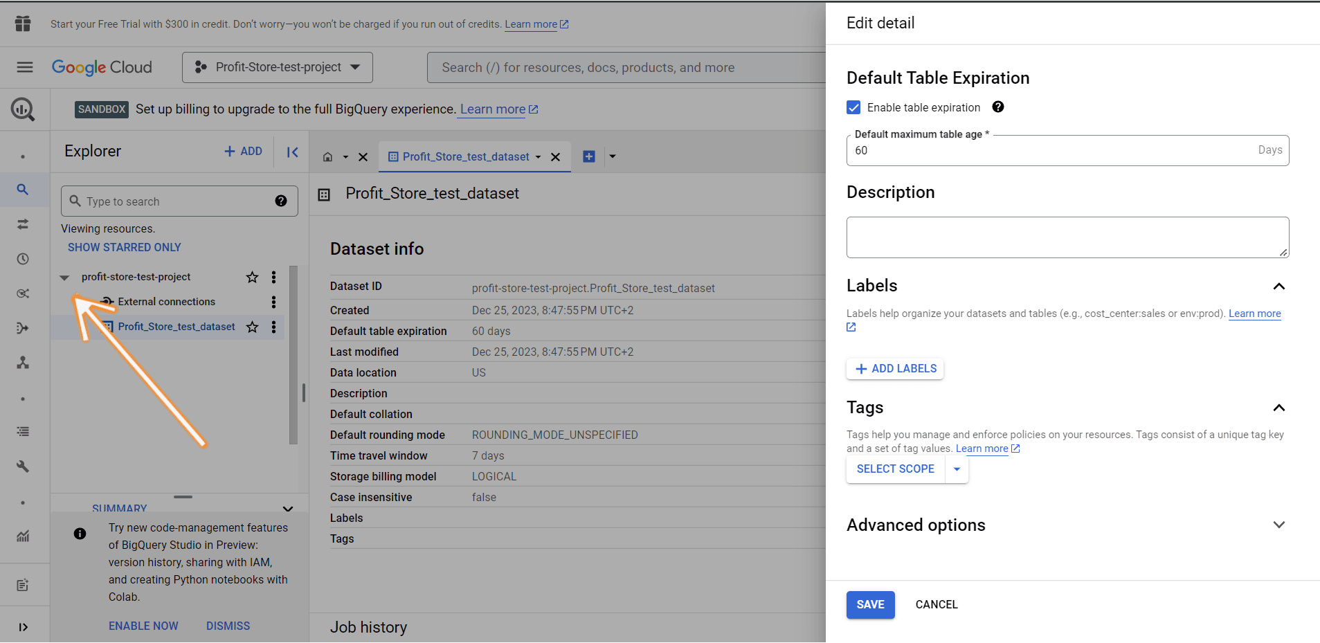1320x643 pixels.
Task: Open the free trial Learn more link
Action: pos(536,24)
